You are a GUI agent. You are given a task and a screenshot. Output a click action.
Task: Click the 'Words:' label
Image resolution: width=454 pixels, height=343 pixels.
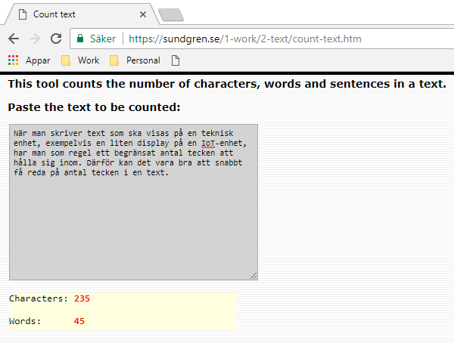25,321
